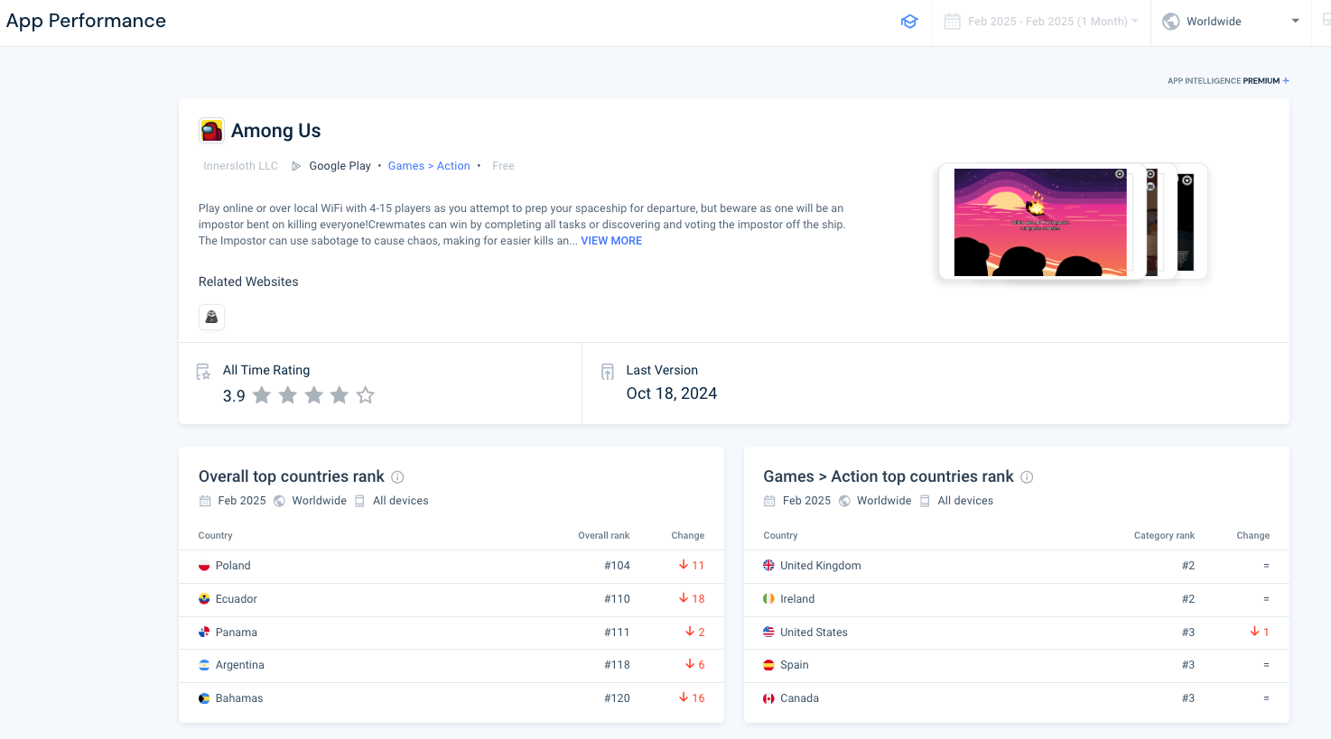Expand the app description with VIEW MORE
The width and height of the screenshot is (1331, 739).
click(610, 240)
